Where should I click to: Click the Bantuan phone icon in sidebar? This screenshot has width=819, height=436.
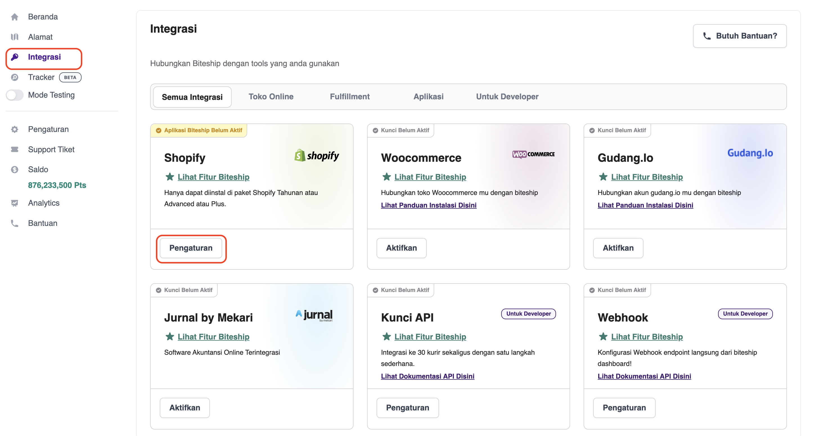15,223
